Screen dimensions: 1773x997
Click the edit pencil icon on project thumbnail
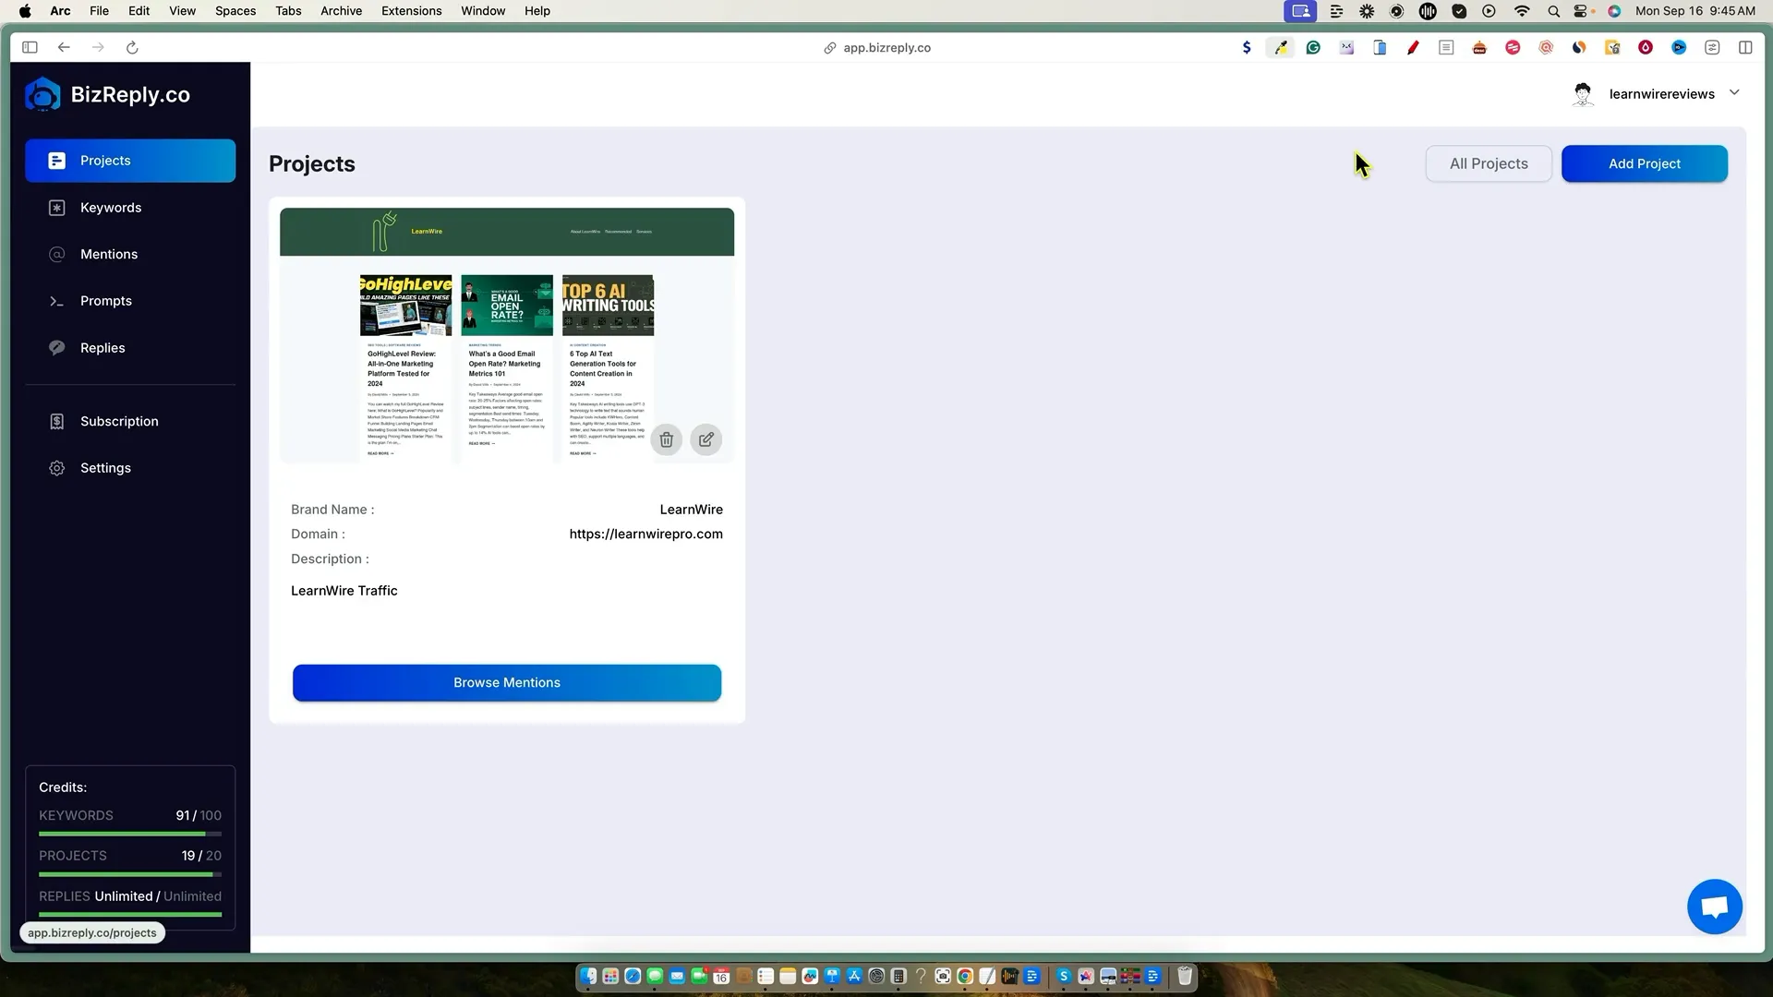(x=706, y=439)
